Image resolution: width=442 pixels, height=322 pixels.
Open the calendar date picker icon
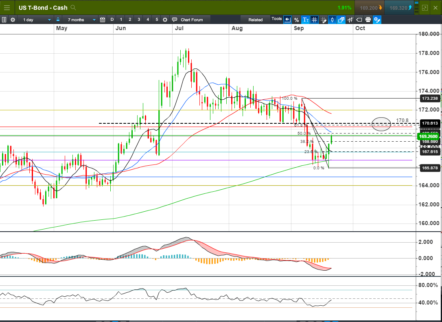[x=103, y=20]
